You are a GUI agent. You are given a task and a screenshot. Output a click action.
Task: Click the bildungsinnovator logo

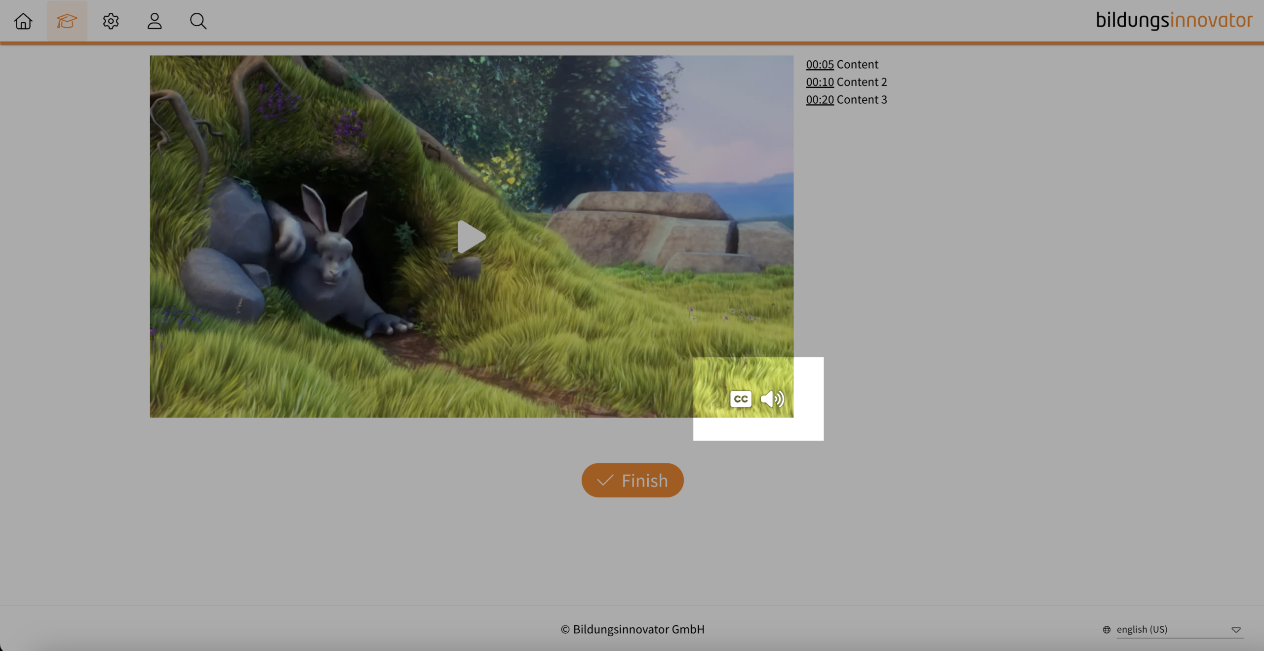[x=1174, y=21]
